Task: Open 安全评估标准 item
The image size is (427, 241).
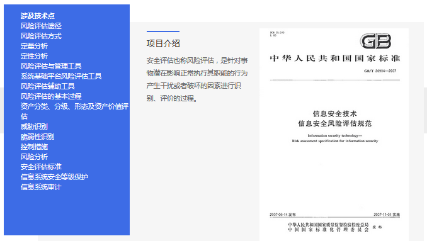Action: tap(41, 167)
